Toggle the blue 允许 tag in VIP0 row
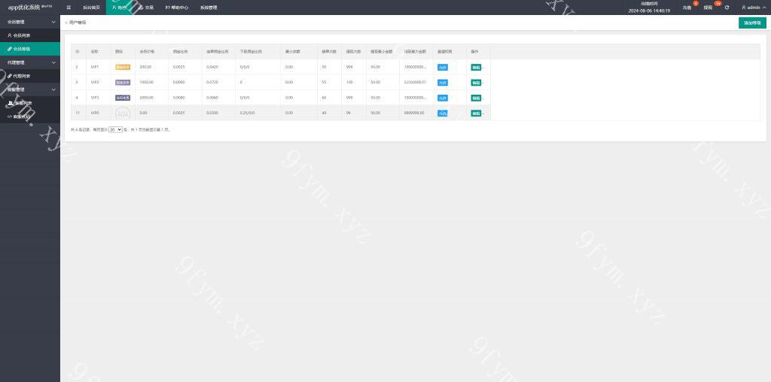Screen dimensions: 771x382 443,113
